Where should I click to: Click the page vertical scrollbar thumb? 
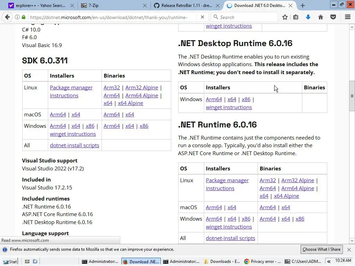(x=352, y=96)
